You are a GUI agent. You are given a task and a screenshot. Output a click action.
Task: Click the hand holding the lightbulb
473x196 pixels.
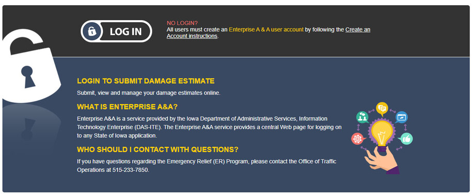(x=382, y=161)
